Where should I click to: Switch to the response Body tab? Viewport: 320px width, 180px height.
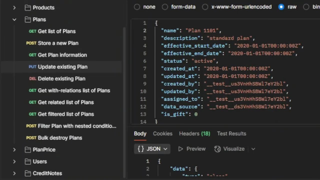pyautogui.click(x=140, y=134)
